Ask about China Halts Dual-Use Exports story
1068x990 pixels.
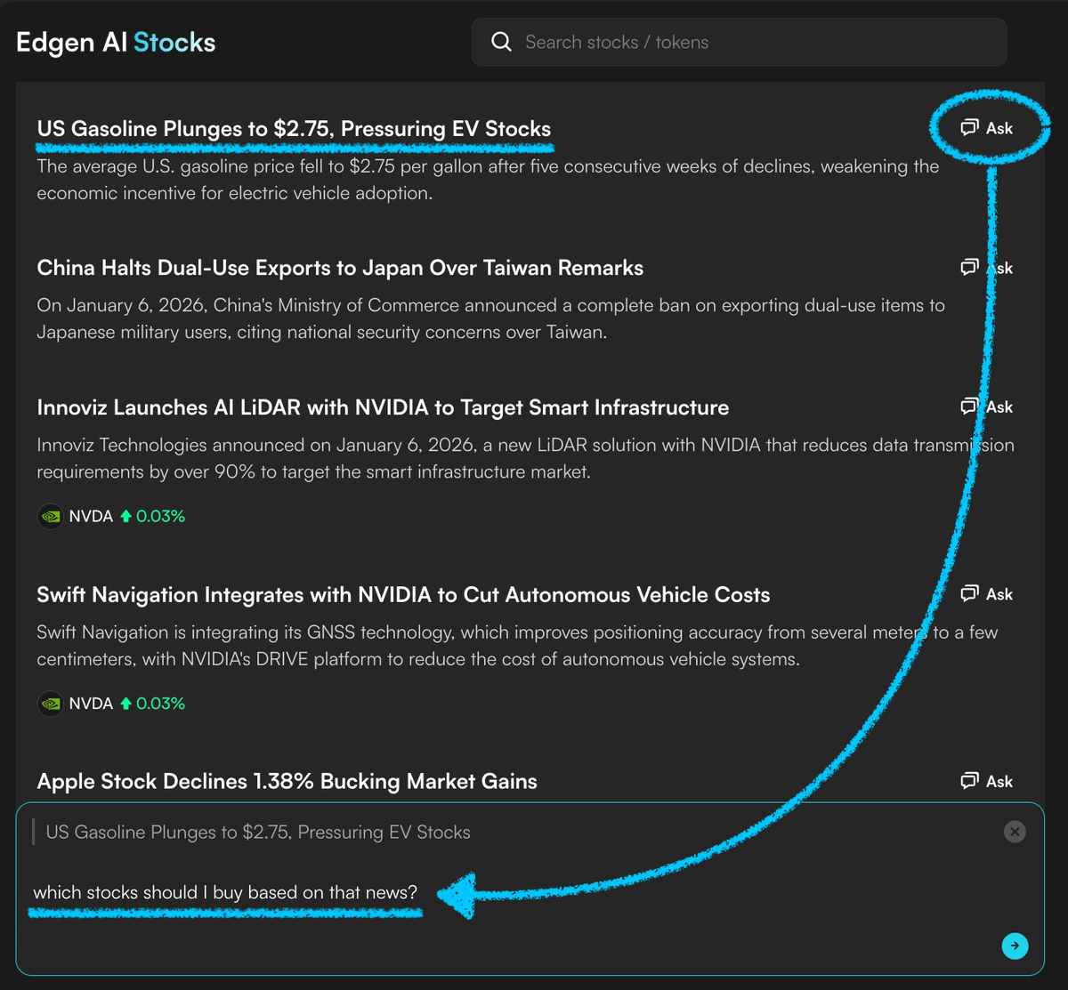987,268
